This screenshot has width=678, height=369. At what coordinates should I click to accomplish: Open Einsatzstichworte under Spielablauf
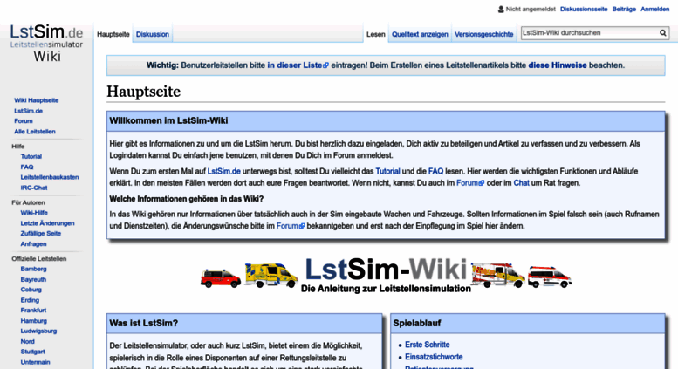[x=434, y=357]
